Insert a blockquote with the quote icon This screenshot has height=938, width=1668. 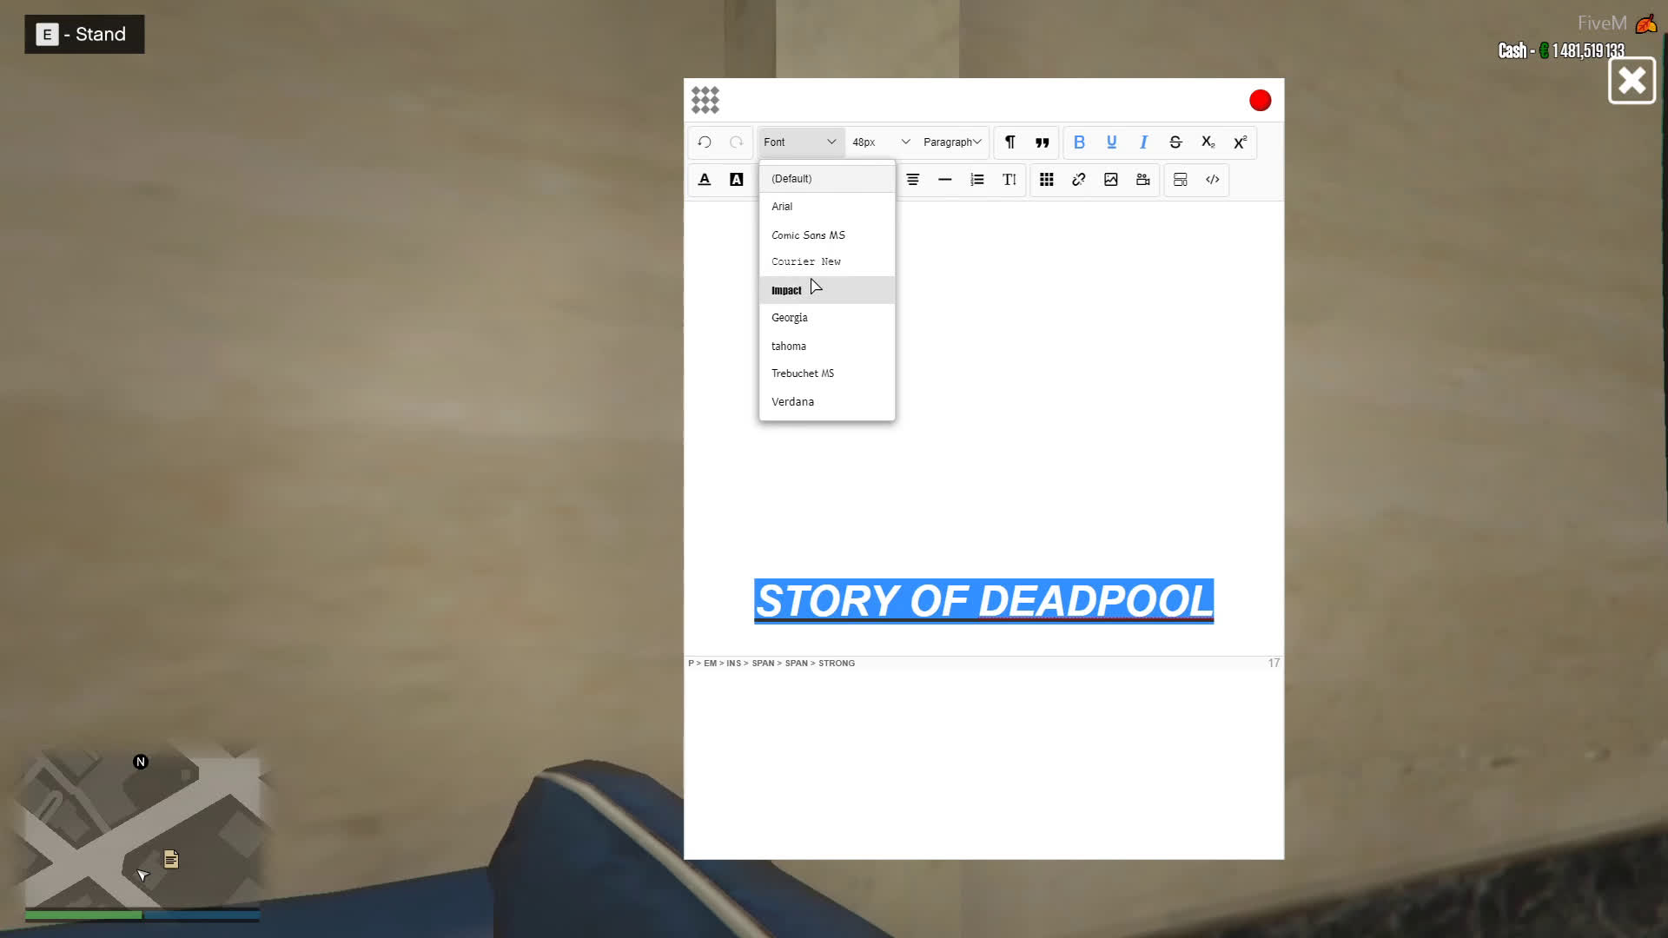[x=1042, y=142]
